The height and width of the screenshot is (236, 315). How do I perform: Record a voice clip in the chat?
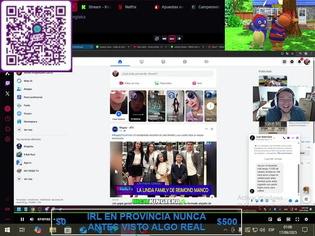point(252,201)
